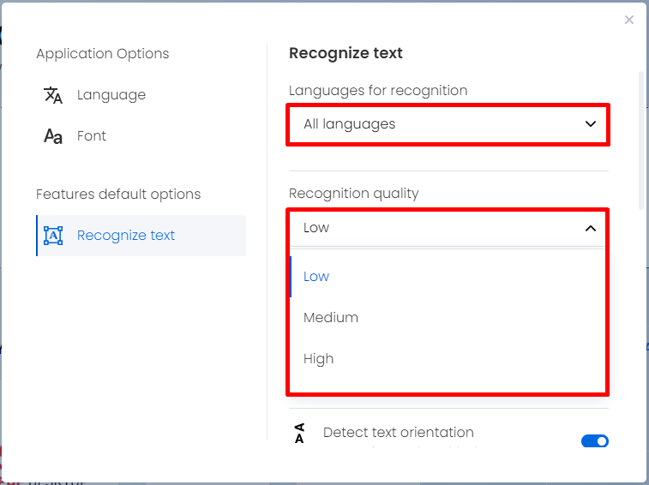Click the Font Aa icon
The width and height of the screenshot is (649, 485).
click(x=53, y=136)
